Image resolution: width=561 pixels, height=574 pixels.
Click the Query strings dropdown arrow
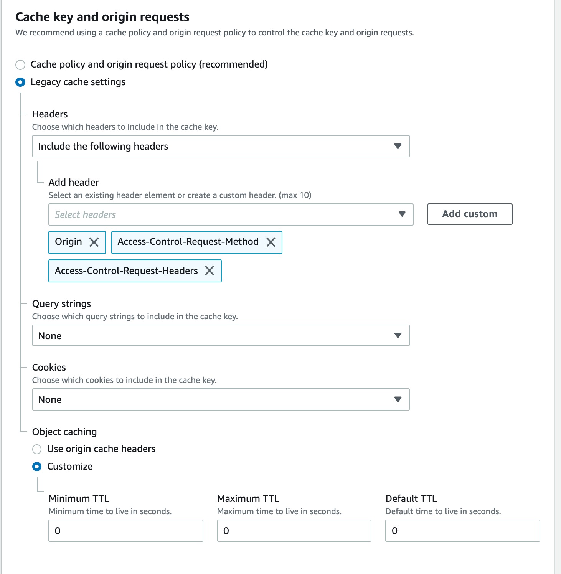pos(398,336)
